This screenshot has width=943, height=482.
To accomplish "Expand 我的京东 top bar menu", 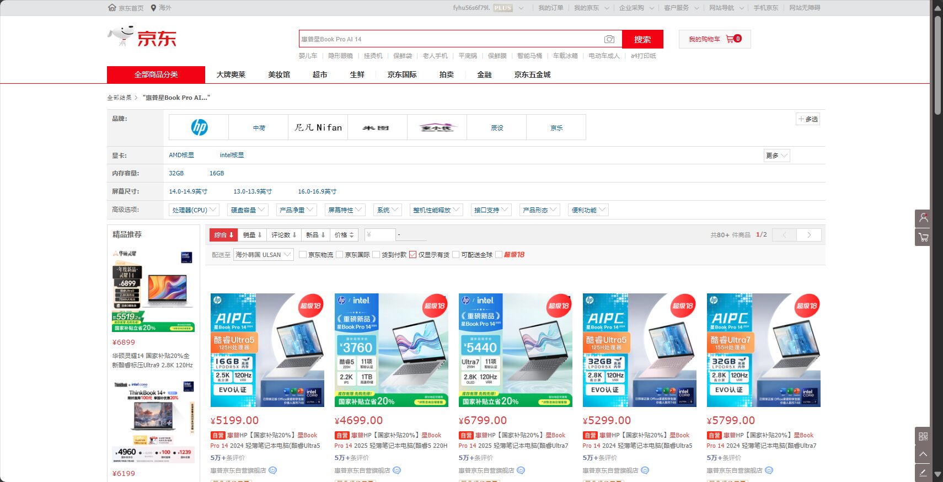I will [591, 8].
